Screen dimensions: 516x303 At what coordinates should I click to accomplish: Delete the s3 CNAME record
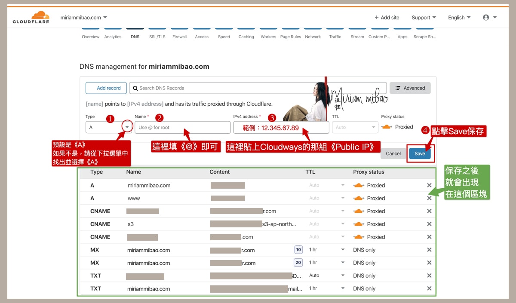coord(429,224)
